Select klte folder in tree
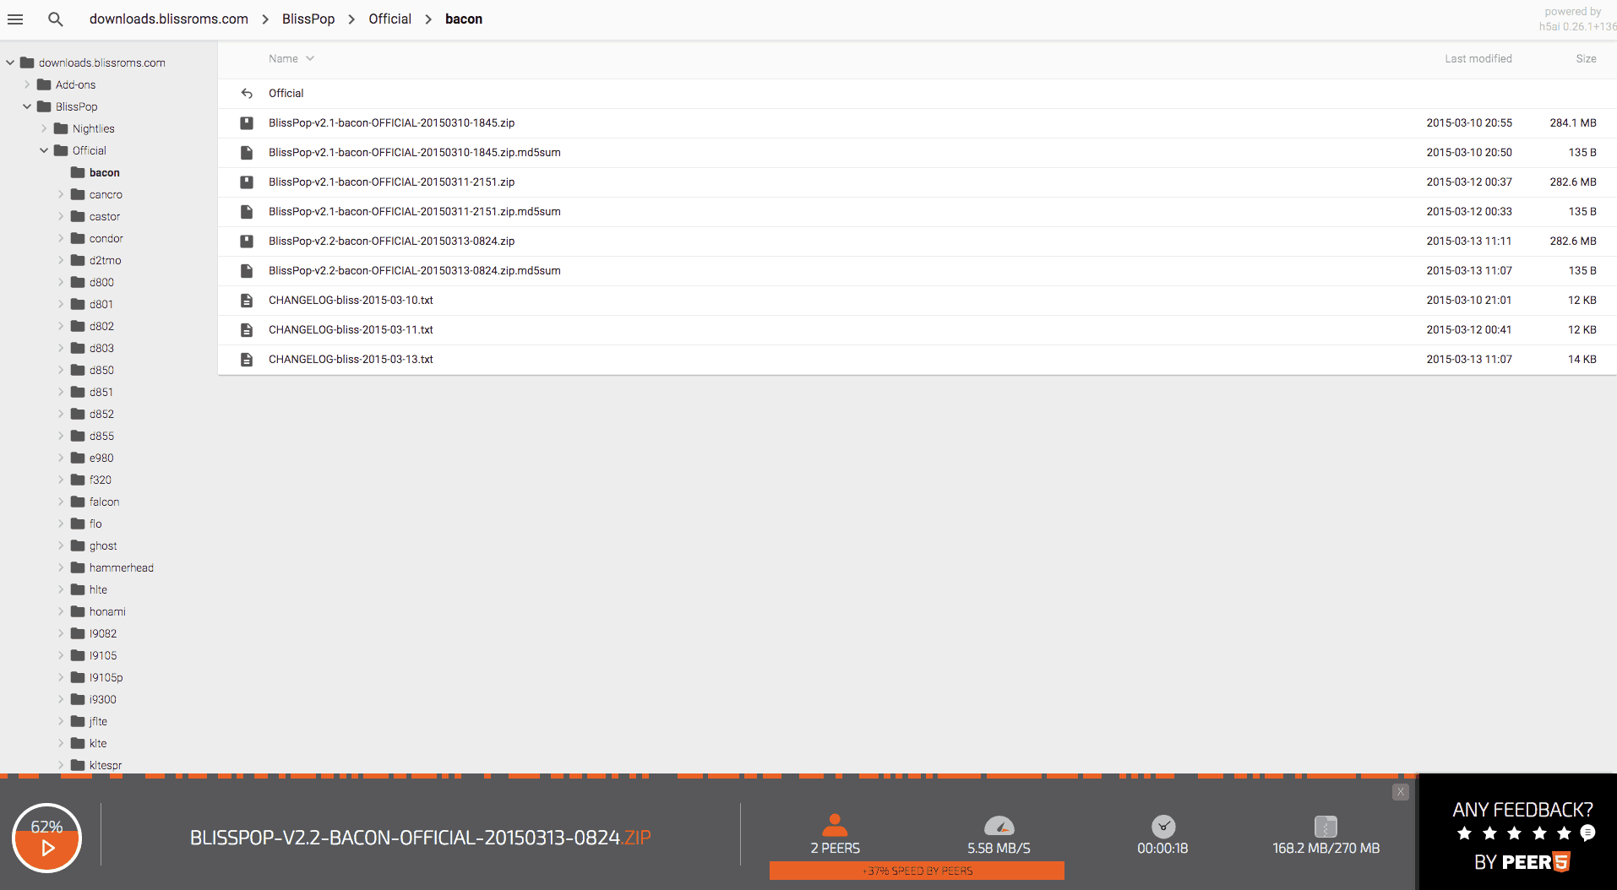 [98, 743]
